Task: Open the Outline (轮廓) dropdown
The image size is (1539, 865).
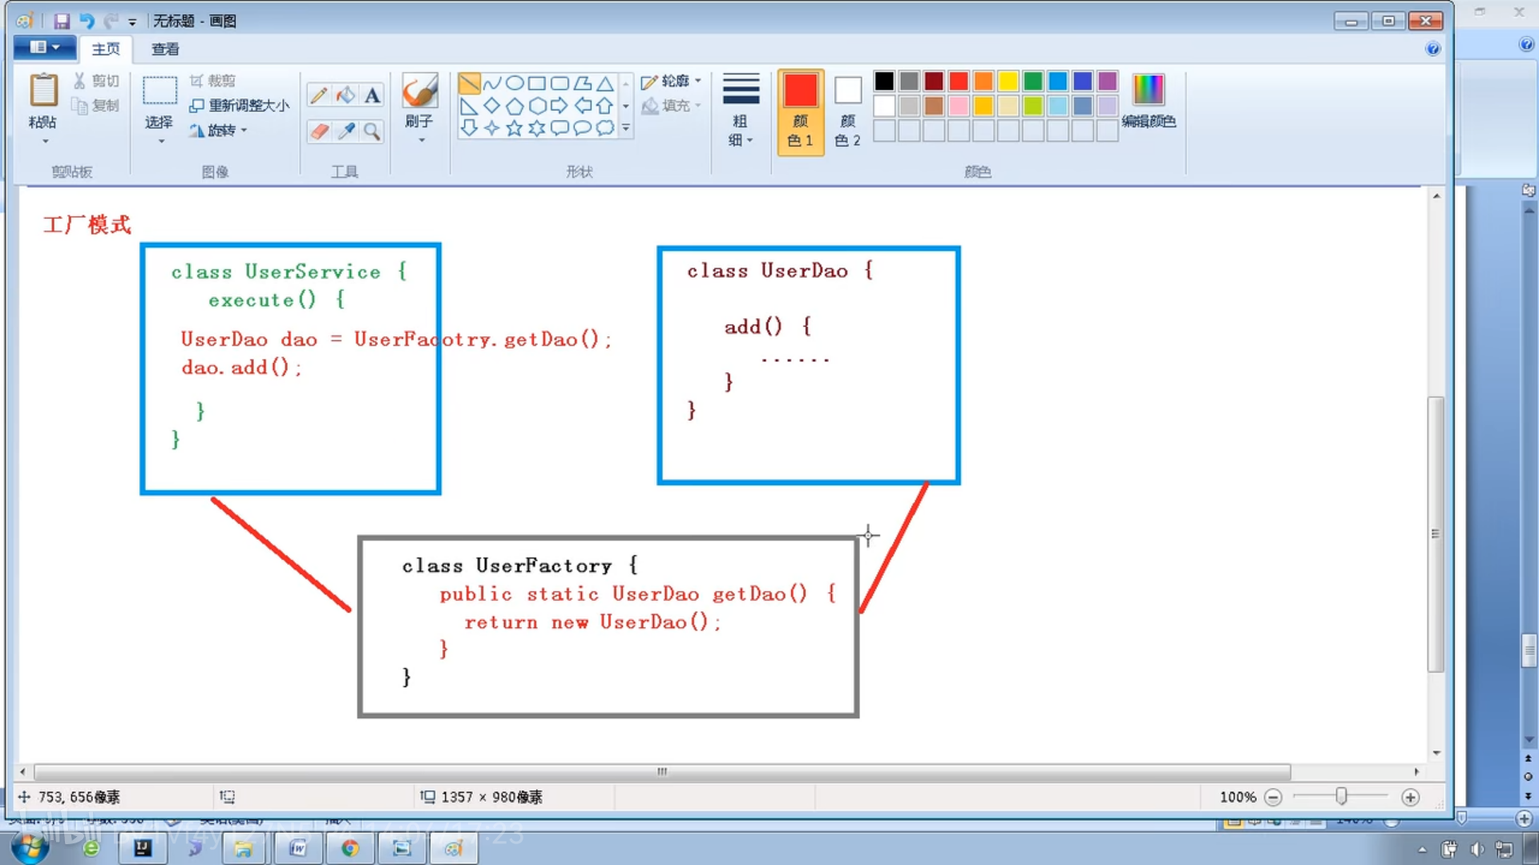Action: coord(672,81)
